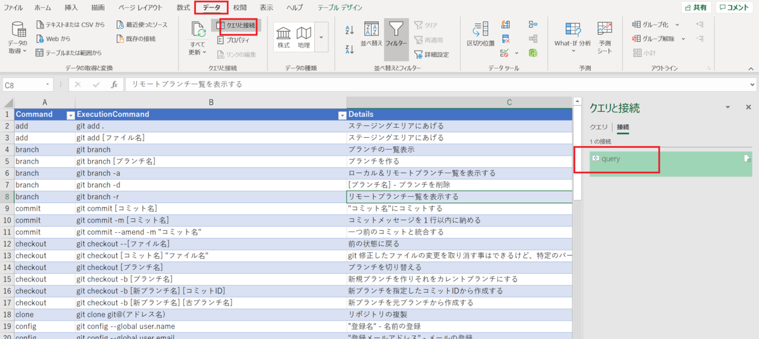The width and height of the screenshot is (759, 339).
Task: Open the クエリと接続 pane options arrow
Action: pos(728,108)
